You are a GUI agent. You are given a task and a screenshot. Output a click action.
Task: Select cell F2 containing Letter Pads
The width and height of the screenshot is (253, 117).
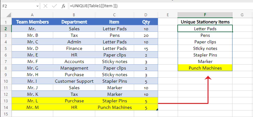coord(205,29)
